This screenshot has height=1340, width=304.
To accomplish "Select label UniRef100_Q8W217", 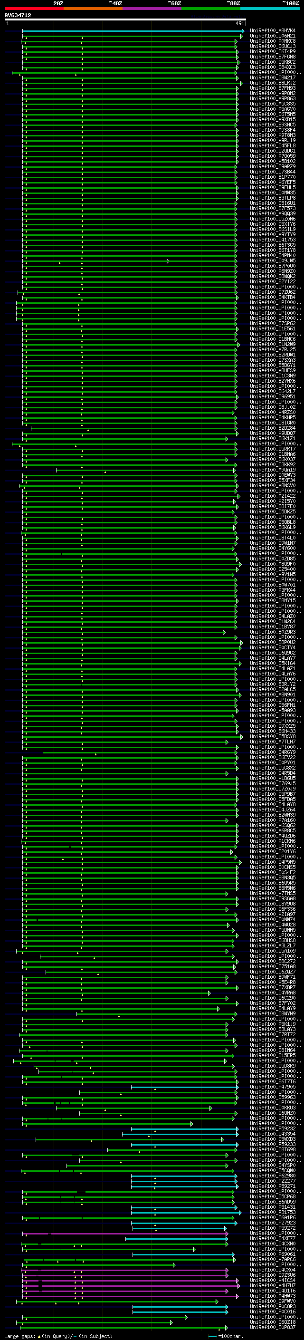I will tap(272, 77).
